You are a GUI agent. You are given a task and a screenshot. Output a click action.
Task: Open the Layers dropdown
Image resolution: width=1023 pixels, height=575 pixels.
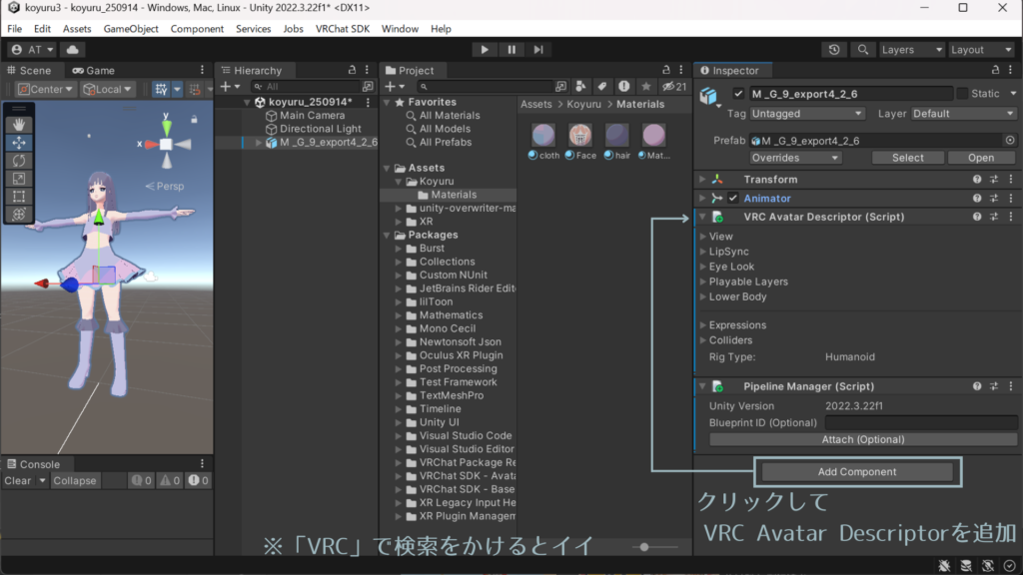pos(911,49)
